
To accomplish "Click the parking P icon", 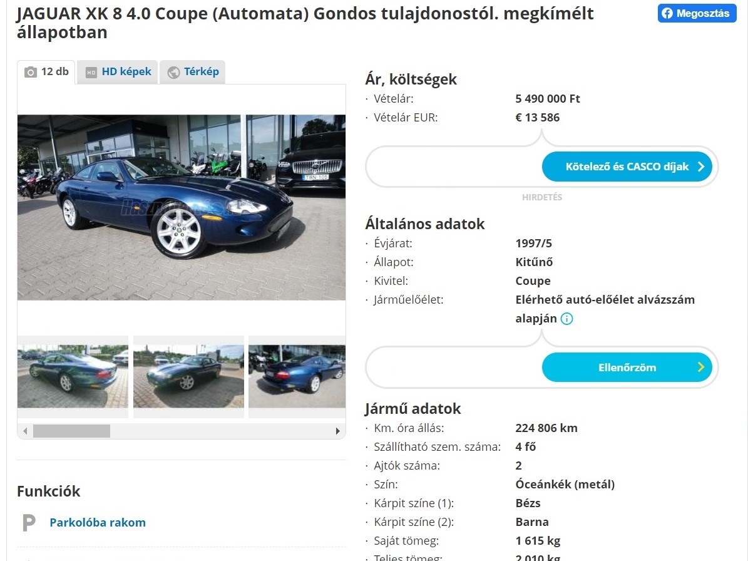I will point(29,523).
